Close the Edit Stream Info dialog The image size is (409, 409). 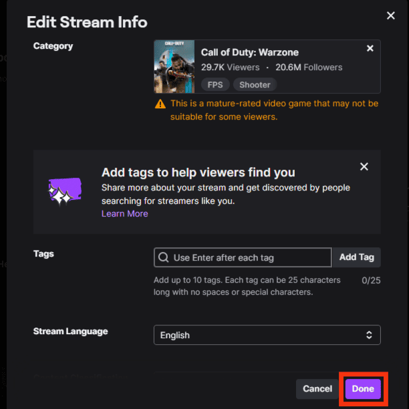pos(390,15)
